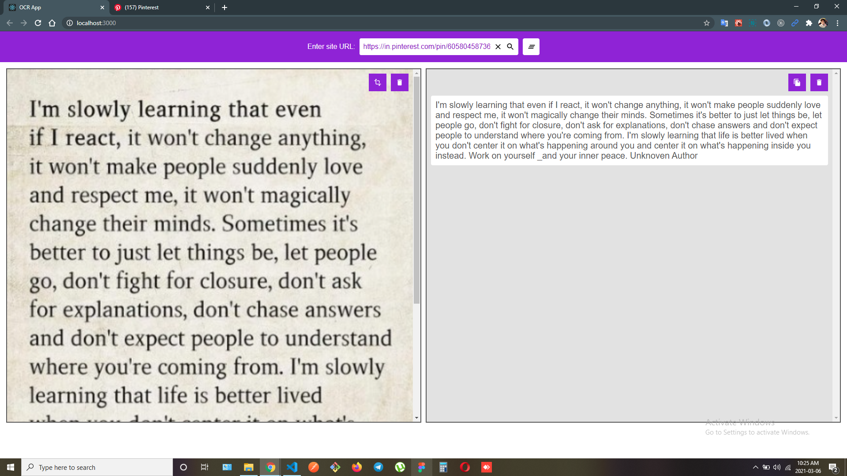Clear the site URL with X icon
Screen dimensions: 847x476
pos(498,47)
